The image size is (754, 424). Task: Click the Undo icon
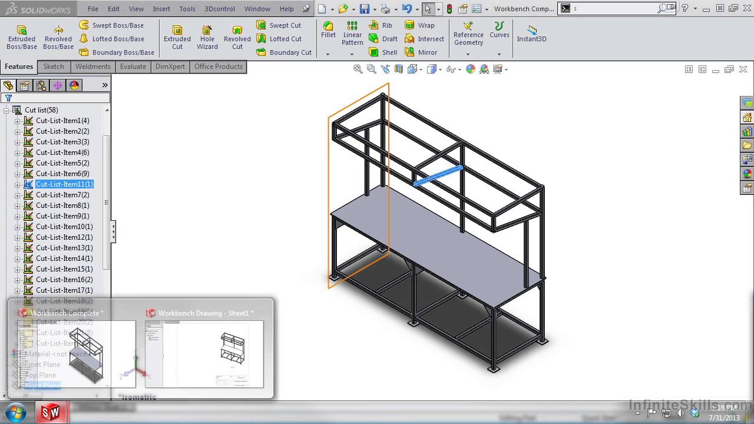click(x=407, y=9)
